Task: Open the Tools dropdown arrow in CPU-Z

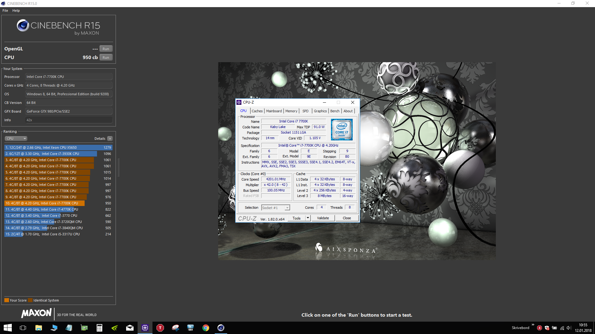Action: coord(308,218)
